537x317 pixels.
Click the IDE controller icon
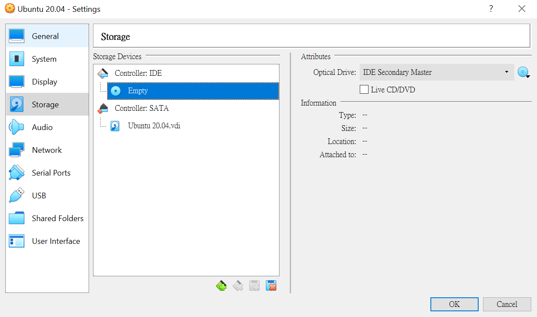103,73
